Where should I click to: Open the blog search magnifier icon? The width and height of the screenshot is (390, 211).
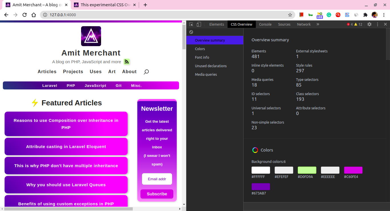146,72
